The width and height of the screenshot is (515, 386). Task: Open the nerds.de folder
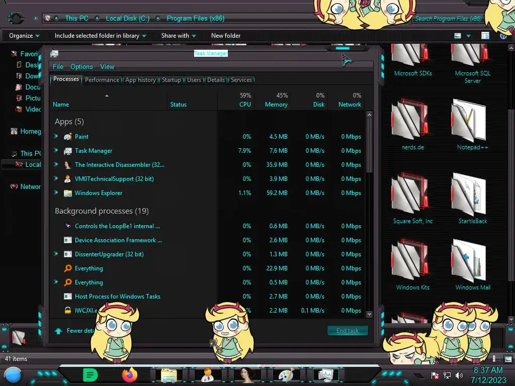pos(412,125)
